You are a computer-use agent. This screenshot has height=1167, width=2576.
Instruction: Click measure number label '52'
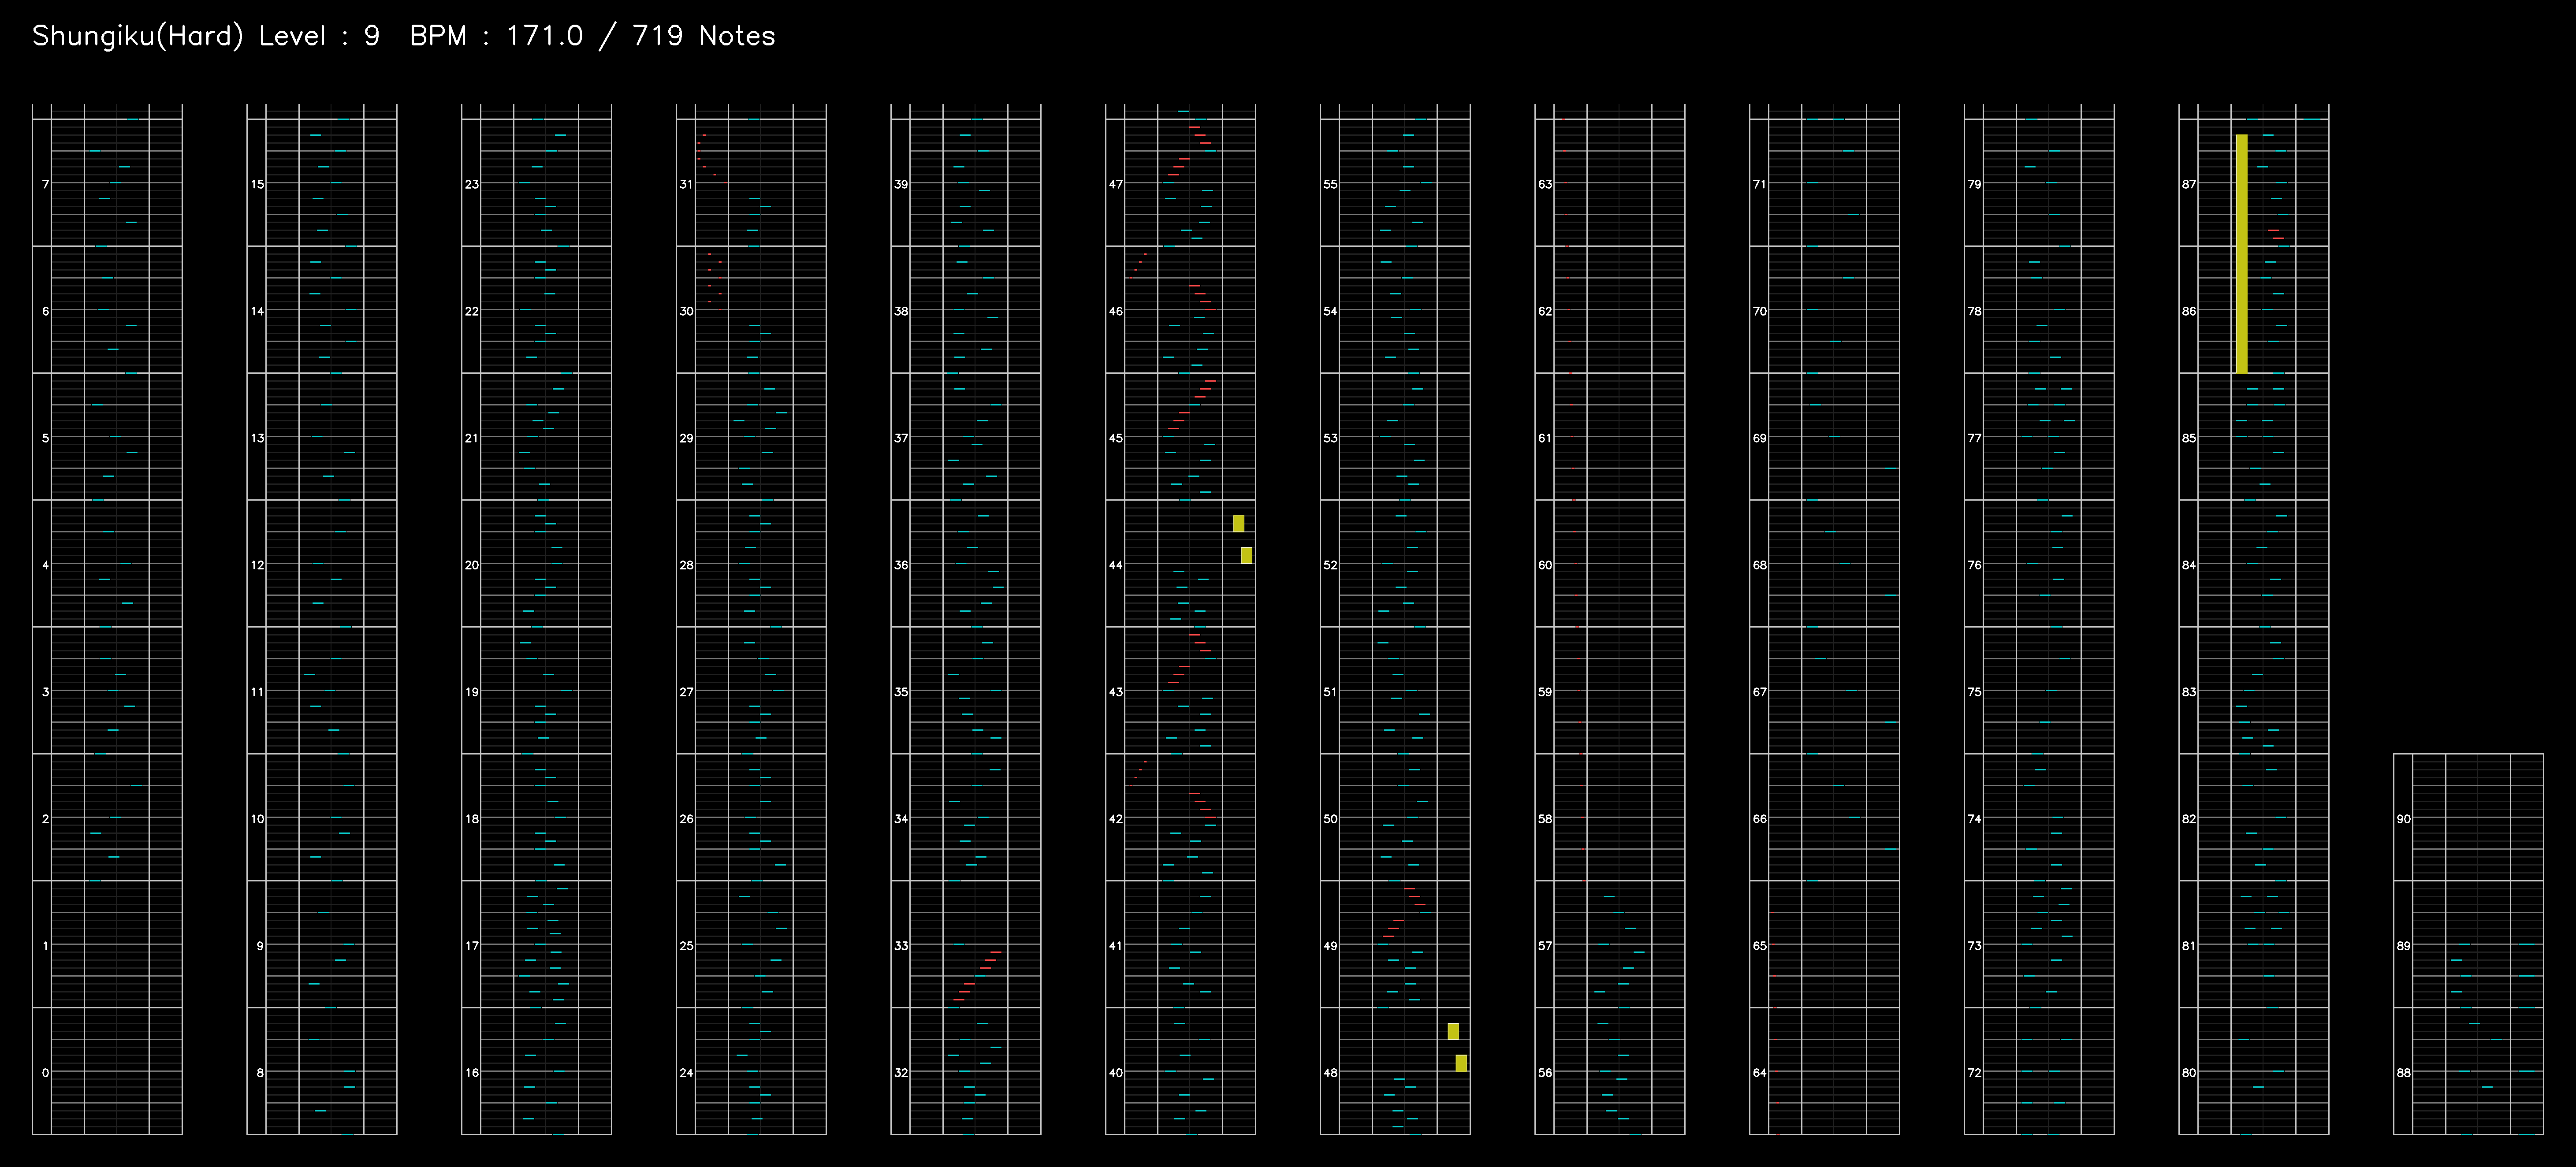(1330, 565)
